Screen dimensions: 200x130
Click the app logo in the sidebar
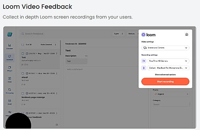pos(10,34)
